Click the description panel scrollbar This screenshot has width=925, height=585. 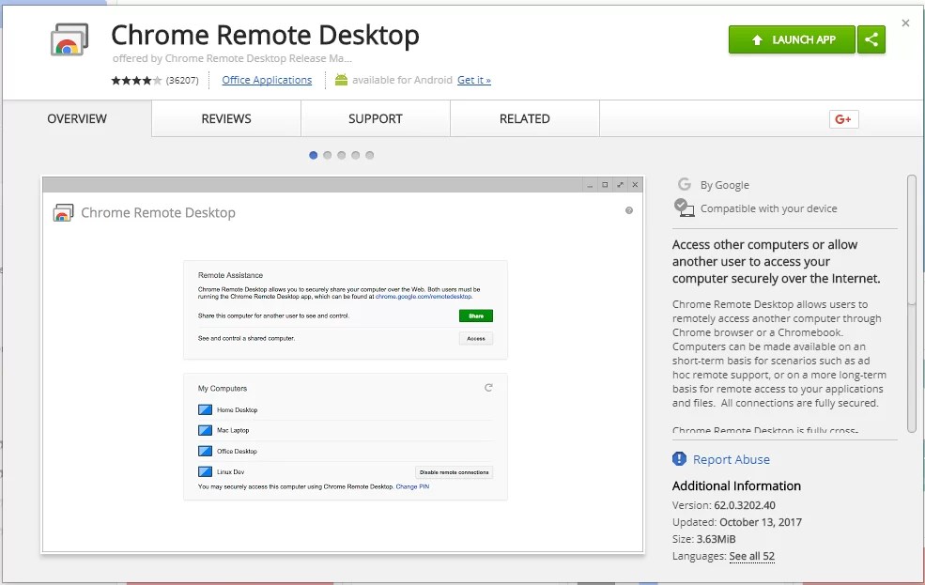pos(912,303)
